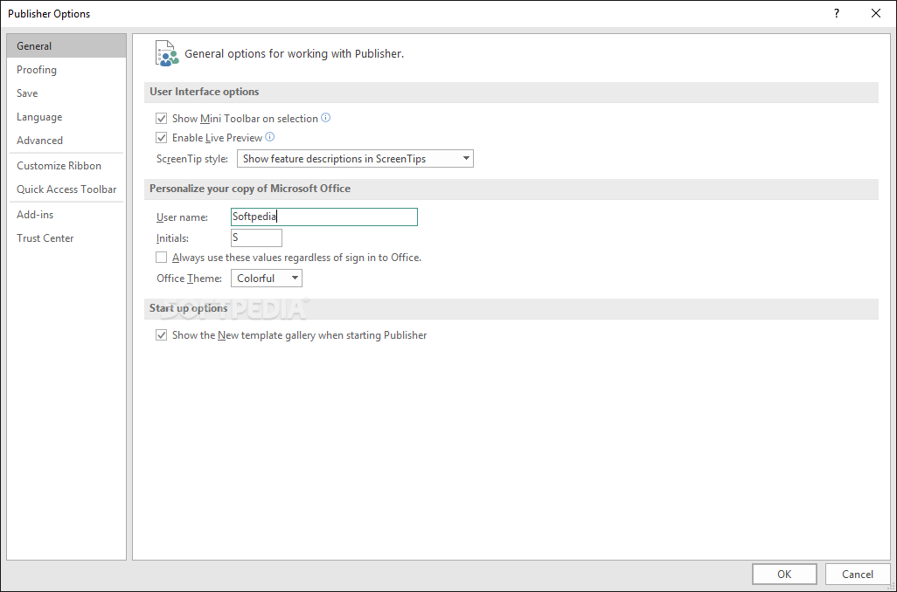Check Always use these values regardless checkbox
The width and height of the screenshot is (897, 592).
(162, 258)
